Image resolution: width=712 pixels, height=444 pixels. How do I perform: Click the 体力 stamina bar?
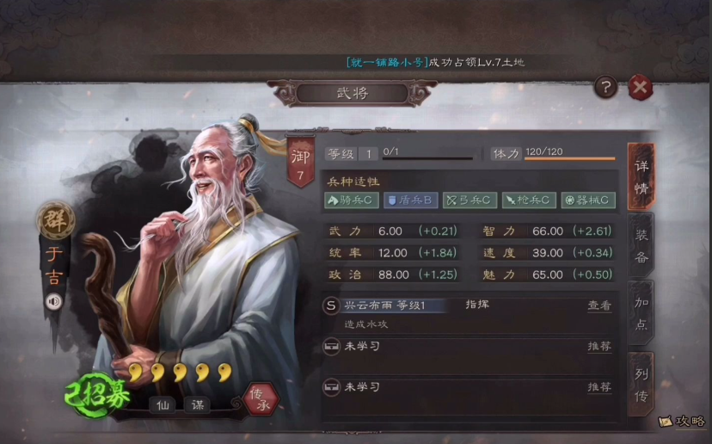(x=570, y=158)
